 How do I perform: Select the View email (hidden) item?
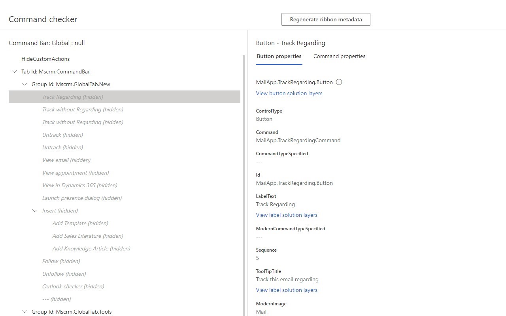[66, 160]
